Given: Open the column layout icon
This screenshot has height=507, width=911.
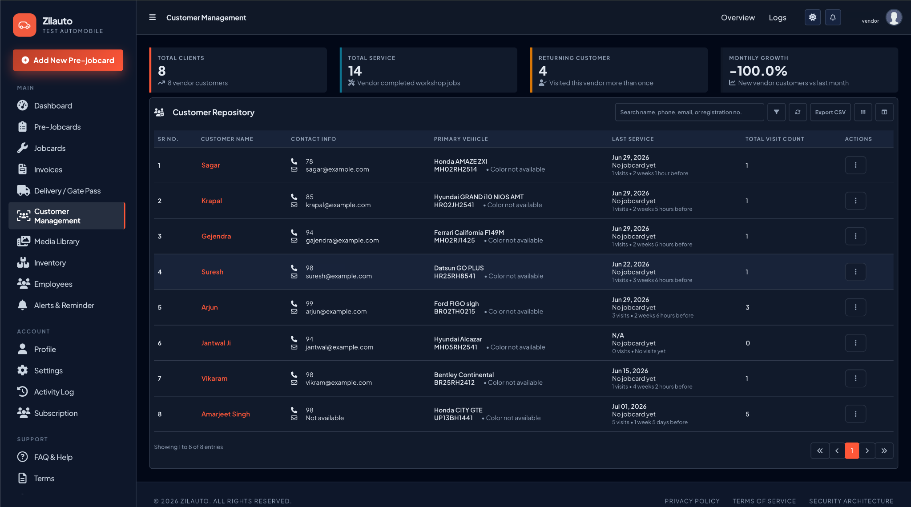Looking at the screenshot, I should [884, 112].
